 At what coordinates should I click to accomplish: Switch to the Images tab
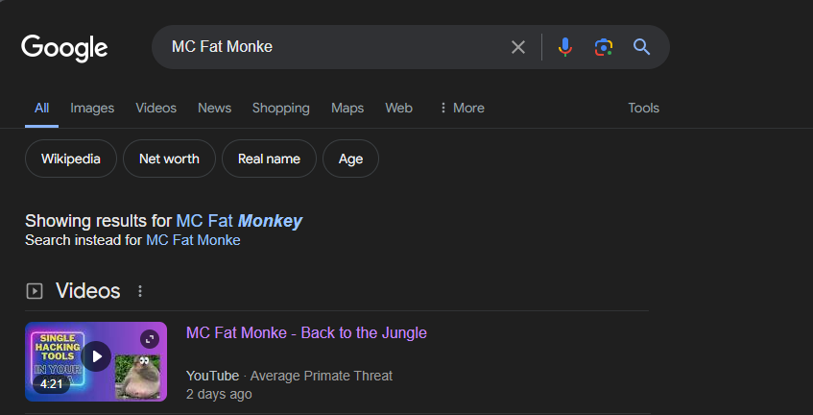pos(92,108)
